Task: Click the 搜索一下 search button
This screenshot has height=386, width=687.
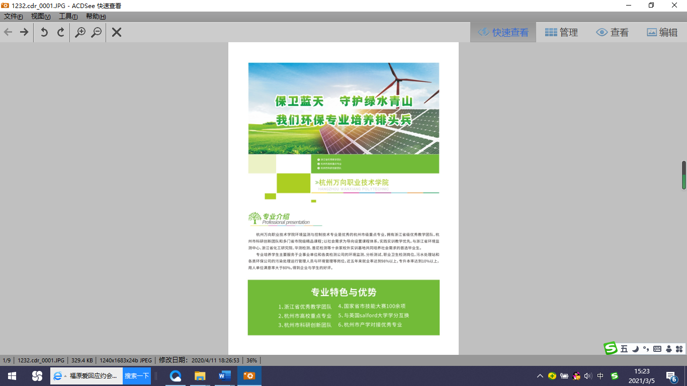Action: tap(137, 376)
